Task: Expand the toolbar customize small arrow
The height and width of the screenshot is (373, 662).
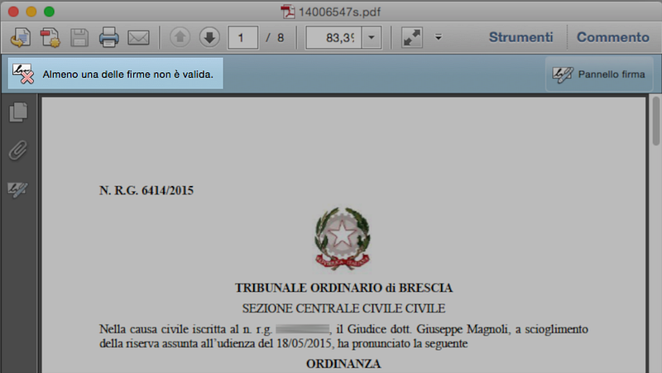Action: (439, 37)
